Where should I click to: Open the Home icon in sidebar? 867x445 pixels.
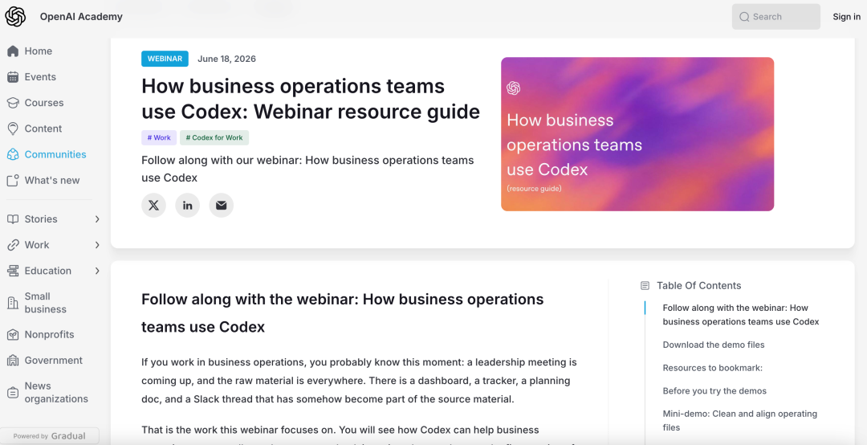(x=13, y=51)
